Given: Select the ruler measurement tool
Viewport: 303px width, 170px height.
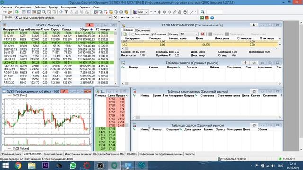Looking at the screenshot, I should pyautogui.click(x=175, y=12).
